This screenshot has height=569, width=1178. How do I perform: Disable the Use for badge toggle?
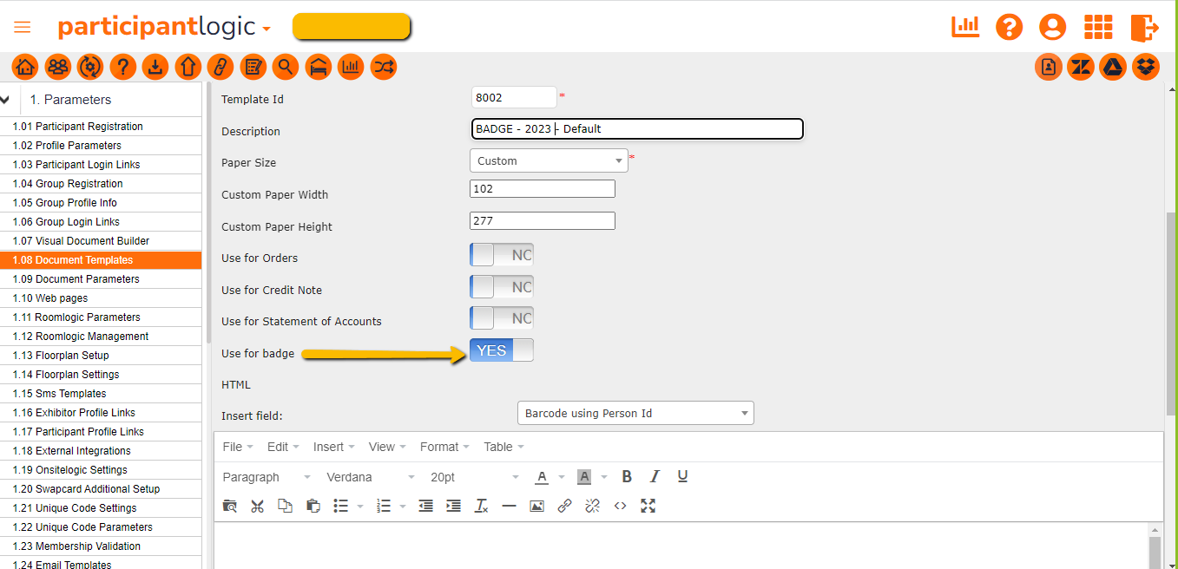pyautogui.click(x=502, y=350)
